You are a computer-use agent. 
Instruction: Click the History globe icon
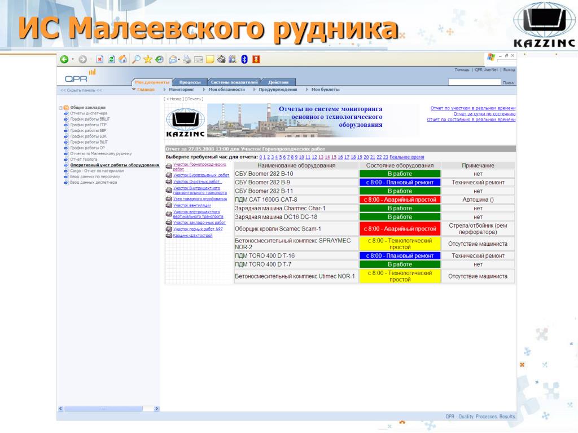click(x=159, y=59)
